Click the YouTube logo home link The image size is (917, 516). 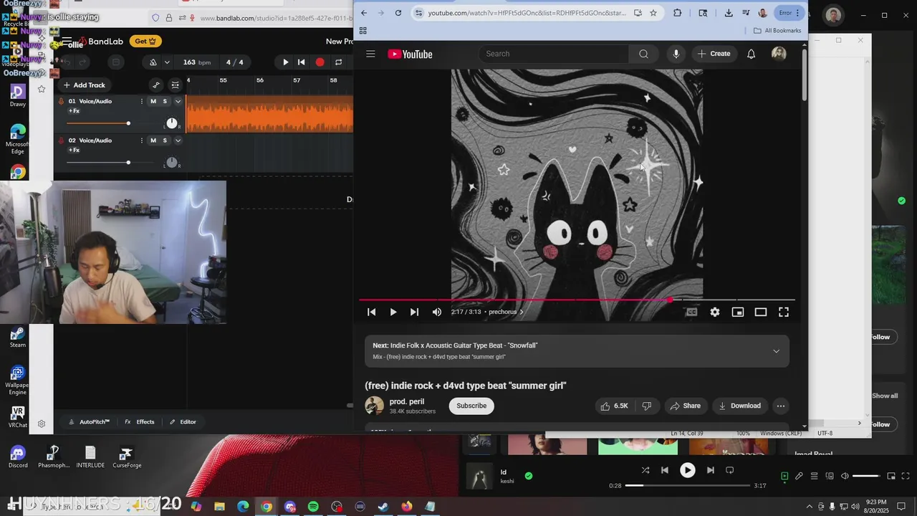point(410,54)
